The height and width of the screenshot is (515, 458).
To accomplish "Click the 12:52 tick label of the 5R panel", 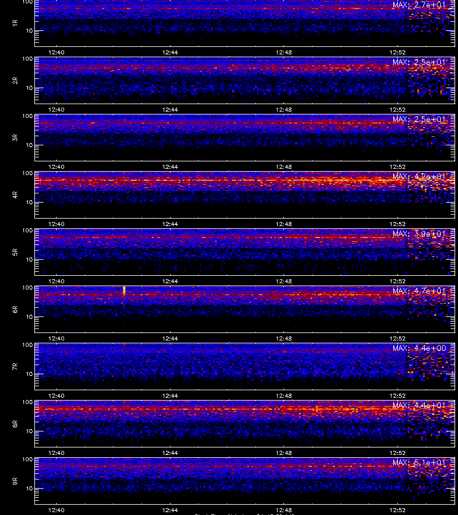I will click(x=397, y=281).
